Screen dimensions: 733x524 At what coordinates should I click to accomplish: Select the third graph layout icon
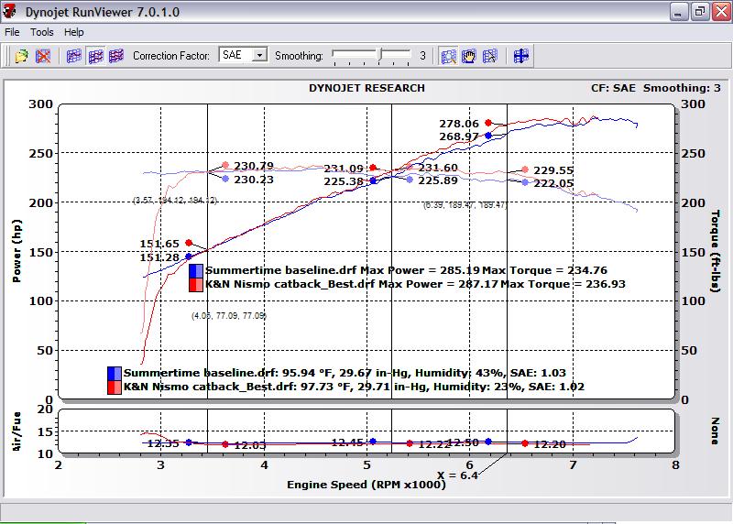[x=116, y=56]
